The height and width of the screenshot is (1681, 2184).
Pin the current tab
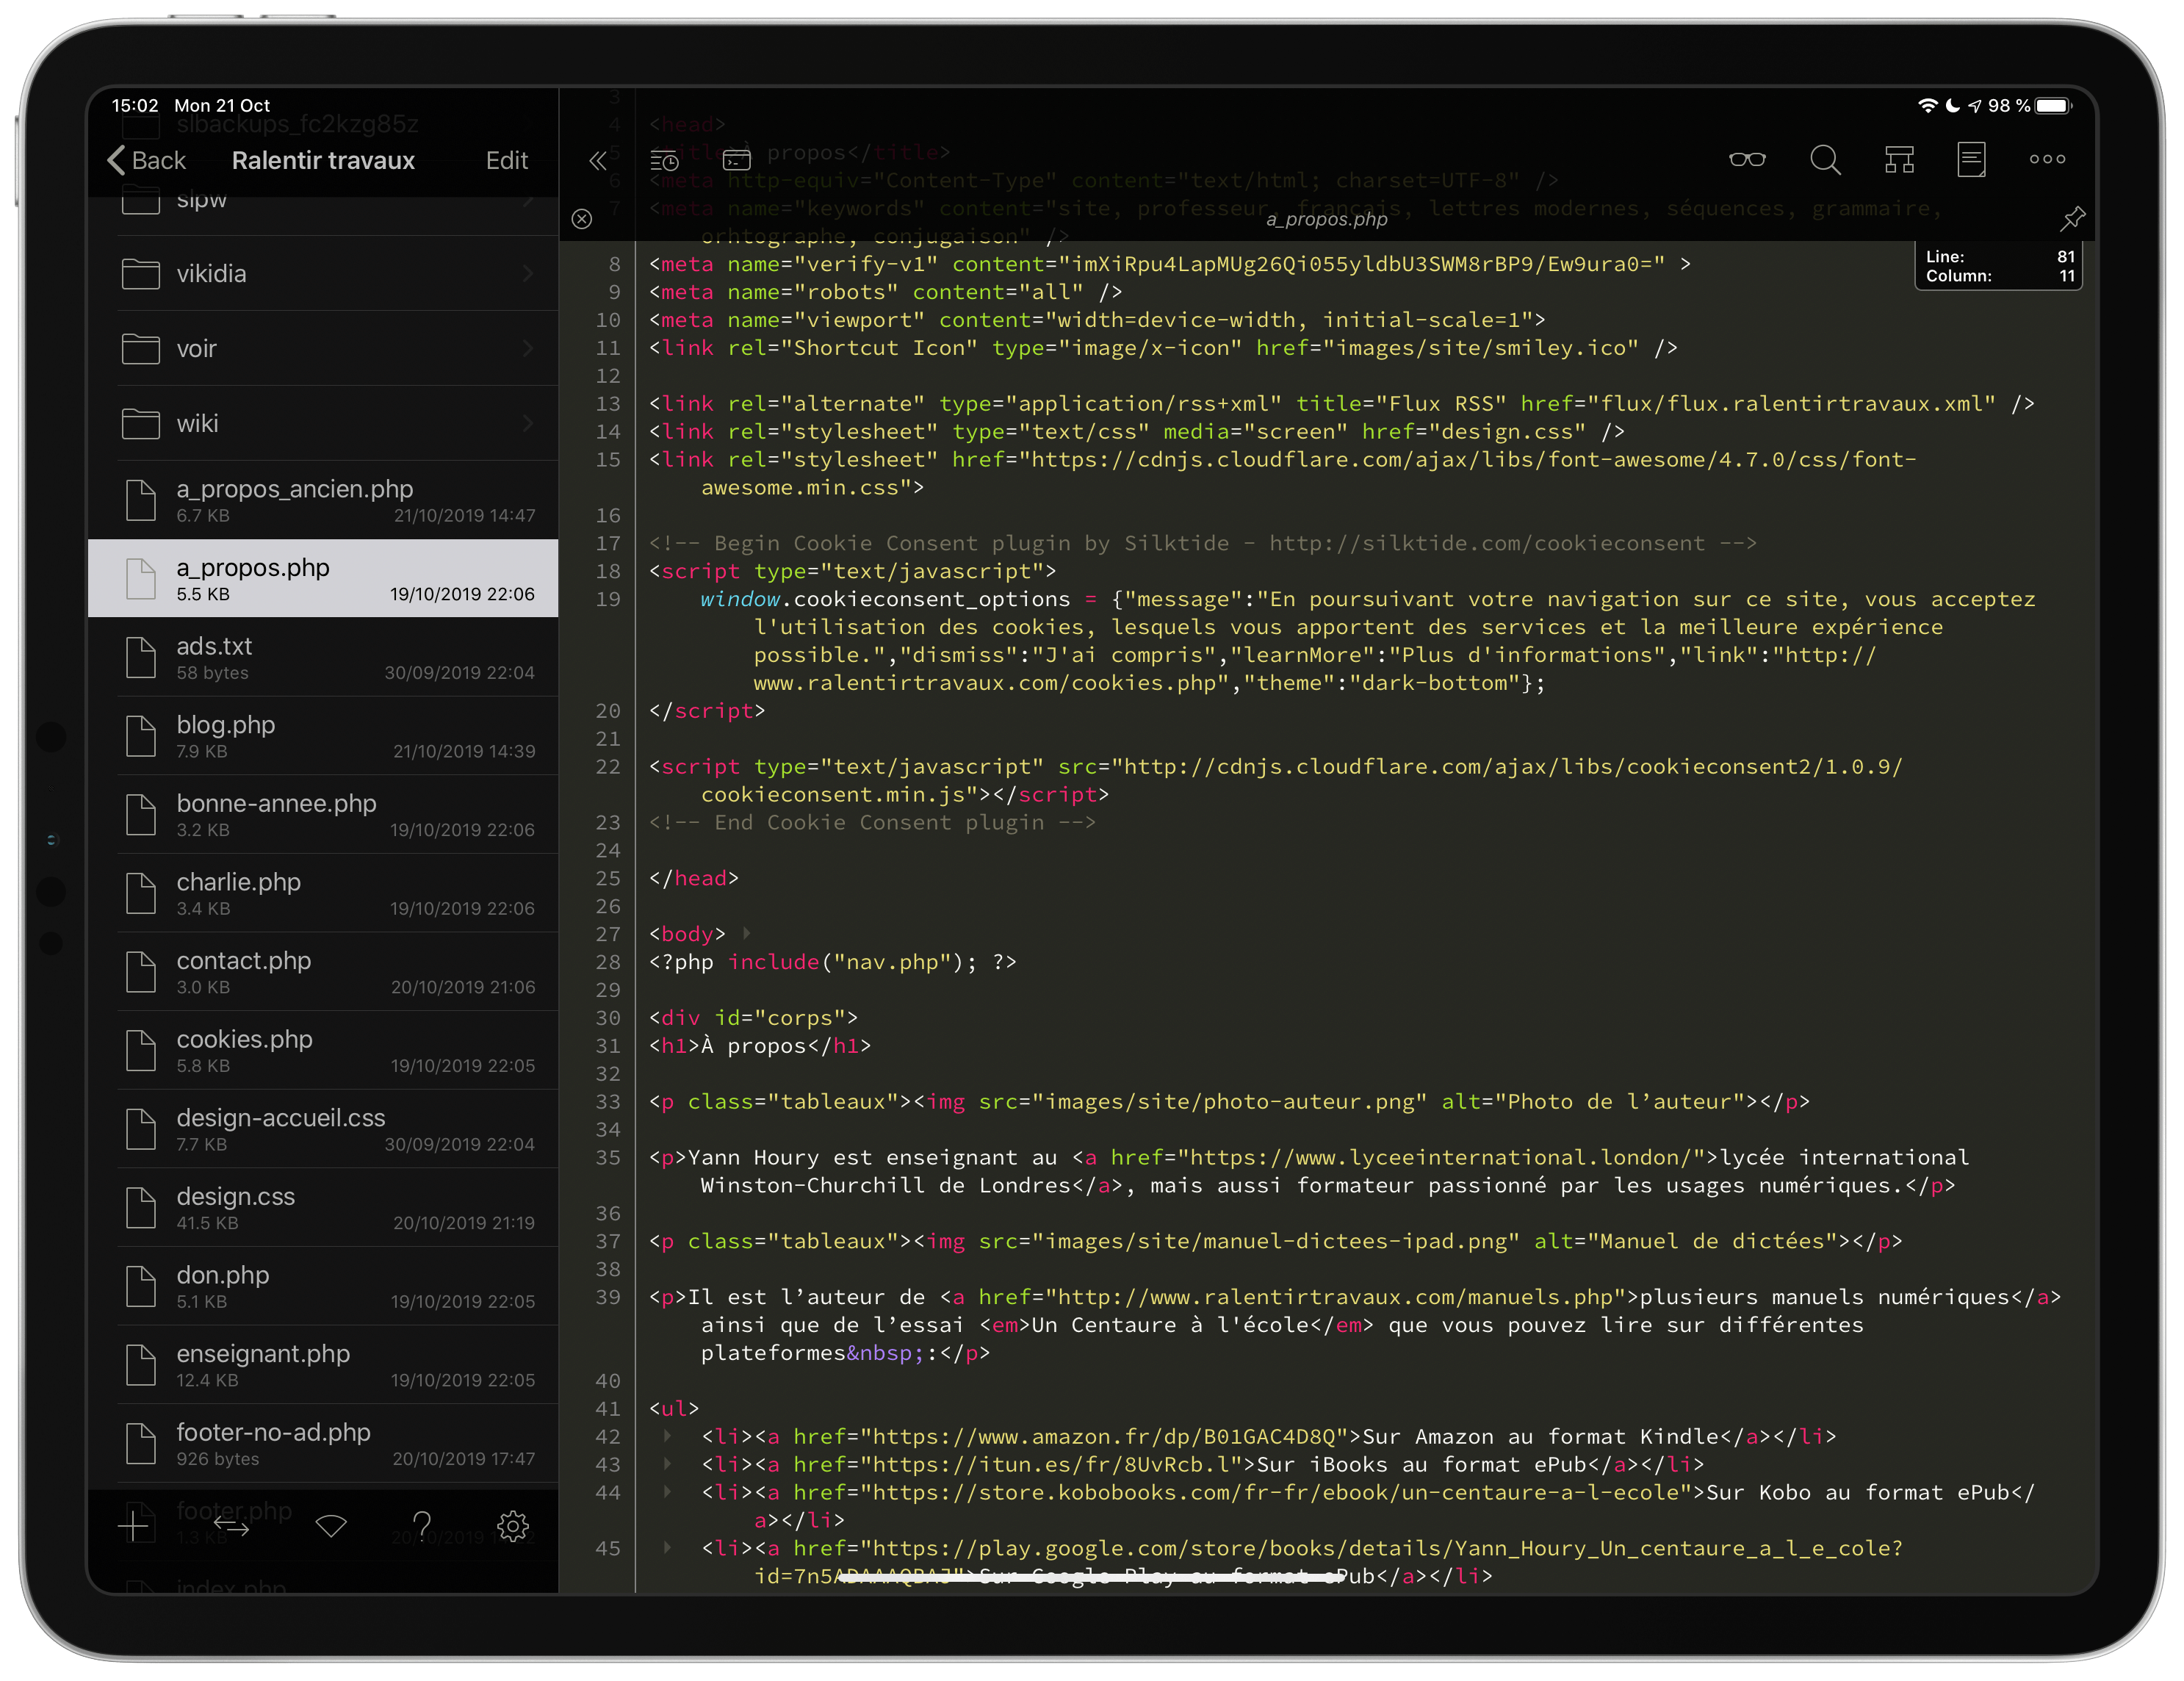click(2072, 218)
